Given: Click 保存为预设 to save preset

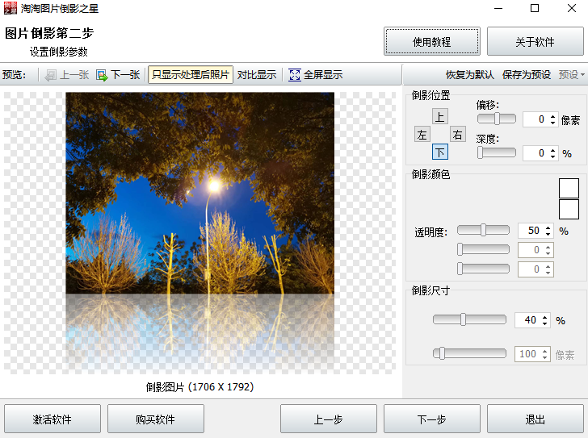Looking at the screenshot, I should pyautogui.click(x=527, y=75).
